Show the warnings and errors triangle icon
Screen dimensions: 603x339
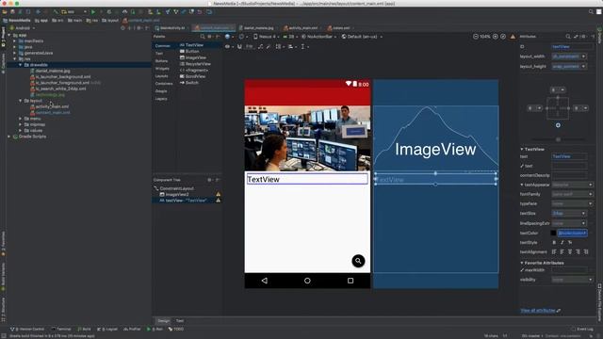point(513,37)
